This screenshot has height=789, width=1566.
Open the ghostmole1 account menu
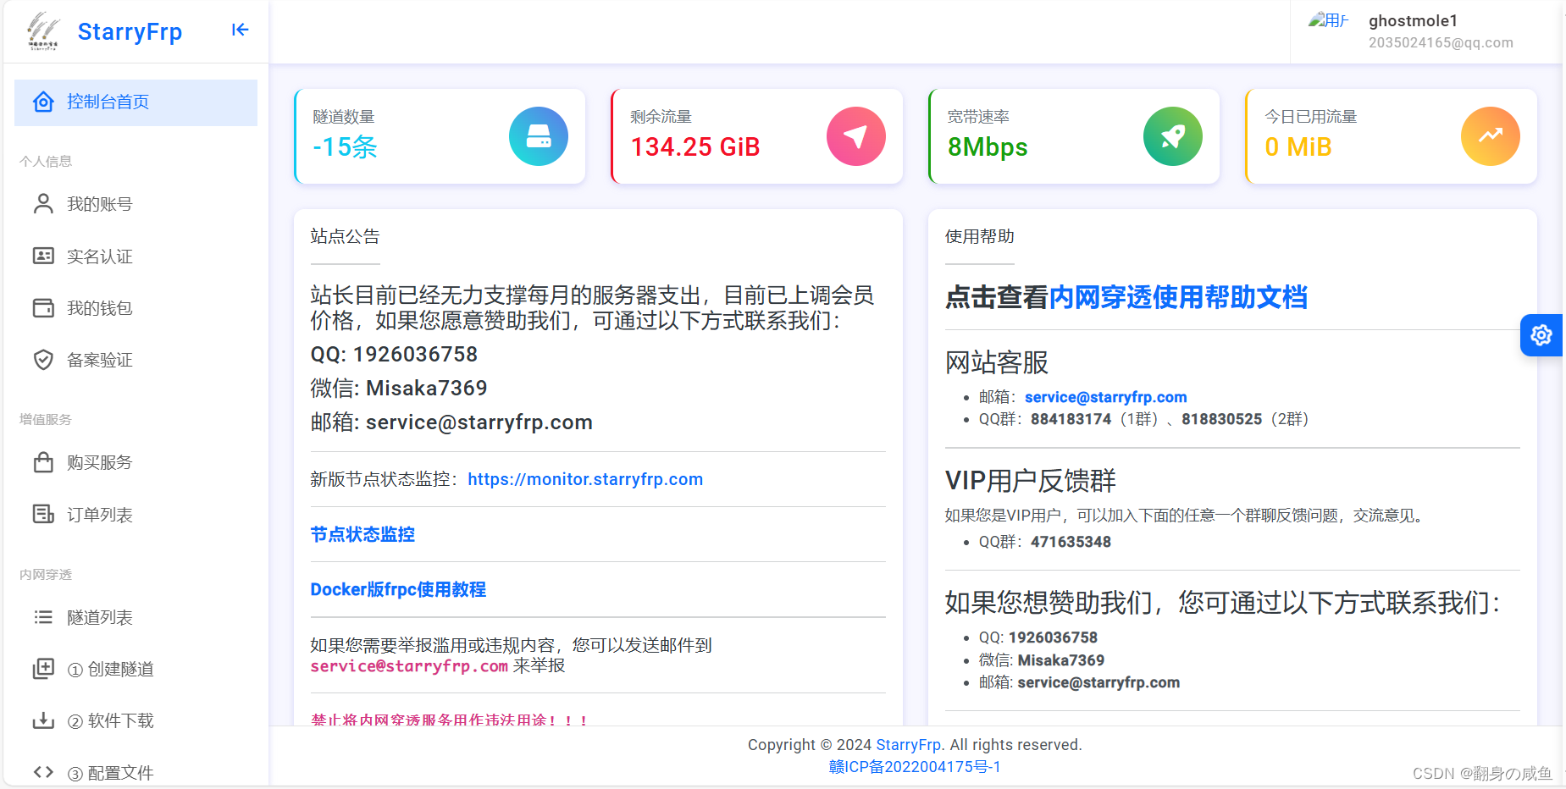[x=1414, y=21]
